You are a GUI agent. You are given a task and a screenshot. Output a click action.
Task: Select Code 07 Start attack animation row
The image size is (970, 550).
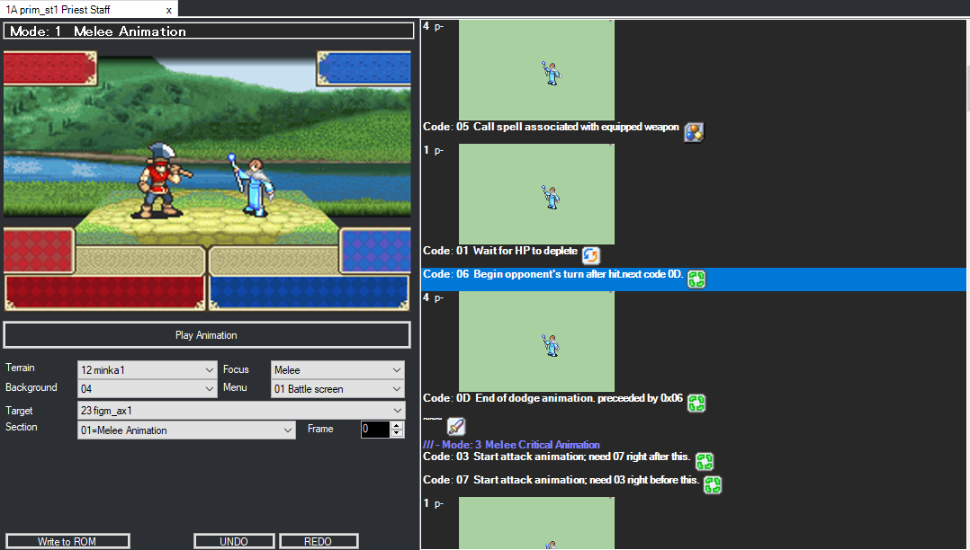[x=693, y=484]
